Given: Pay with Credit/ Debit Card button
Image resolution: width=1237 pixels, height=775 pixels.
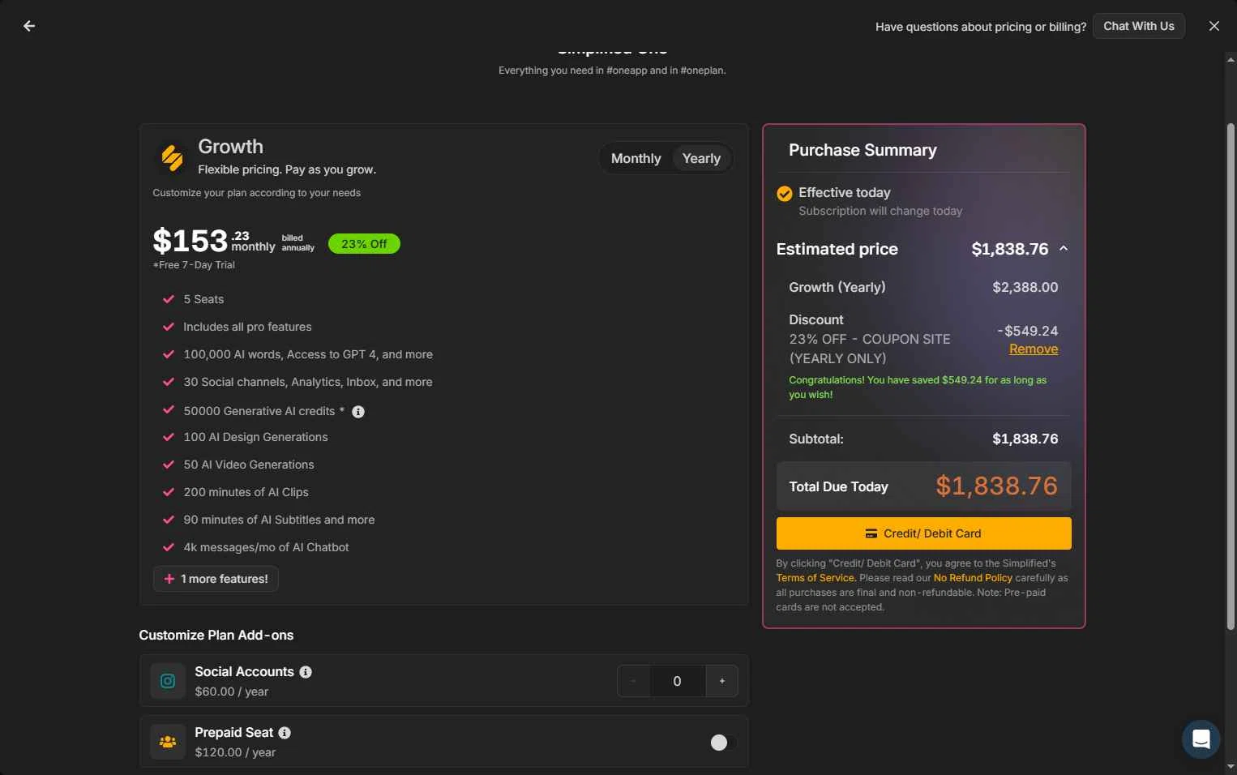Looking at the screenshot, I should (923, 533).
